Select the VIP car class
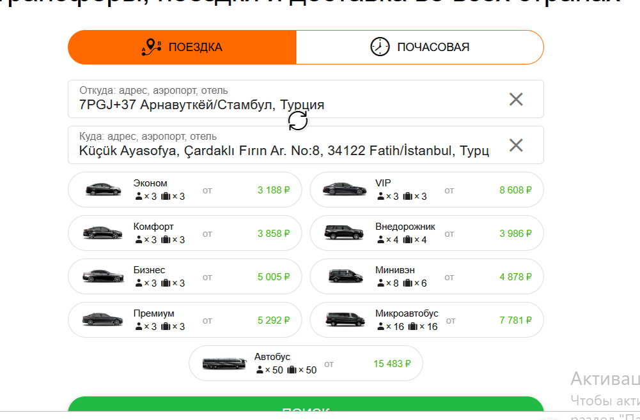The image size is (640, 420). 427,190
